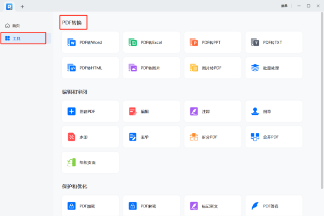Choose the 合并PDF merge tool
Image resolution: width=324 pixels, height=216 pixels.
click(x=273, y=137)
